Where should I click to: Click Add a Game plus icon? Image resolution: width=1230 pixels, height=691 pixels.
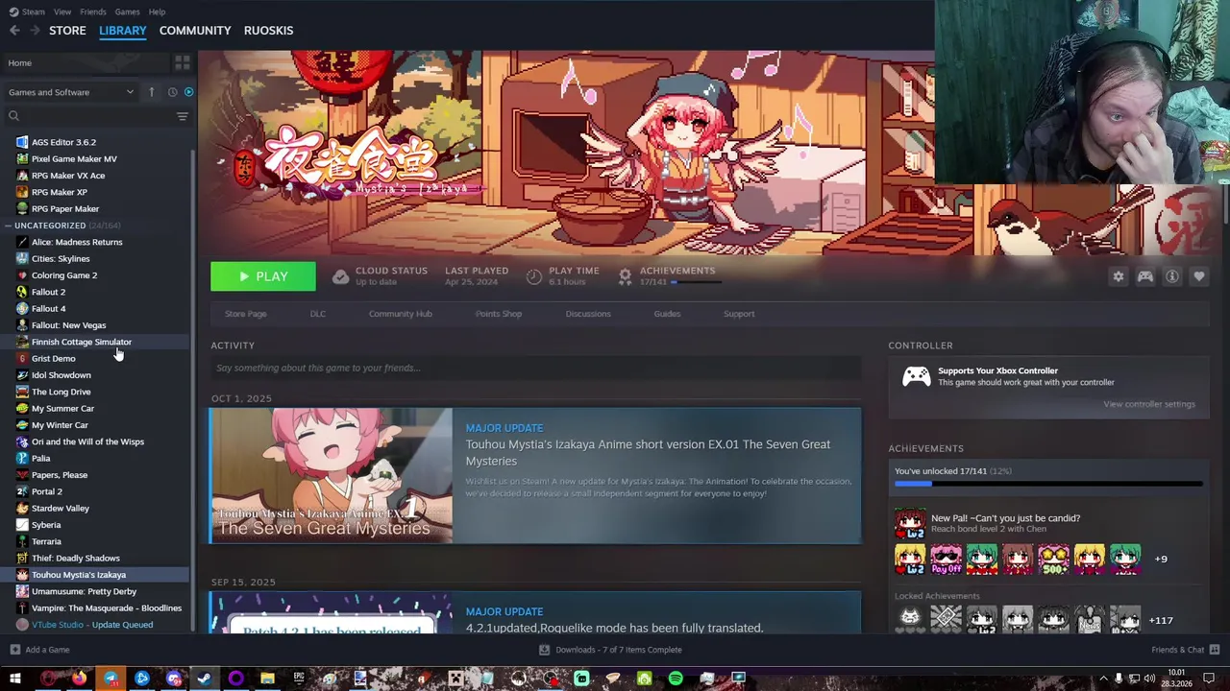[14, 650]
